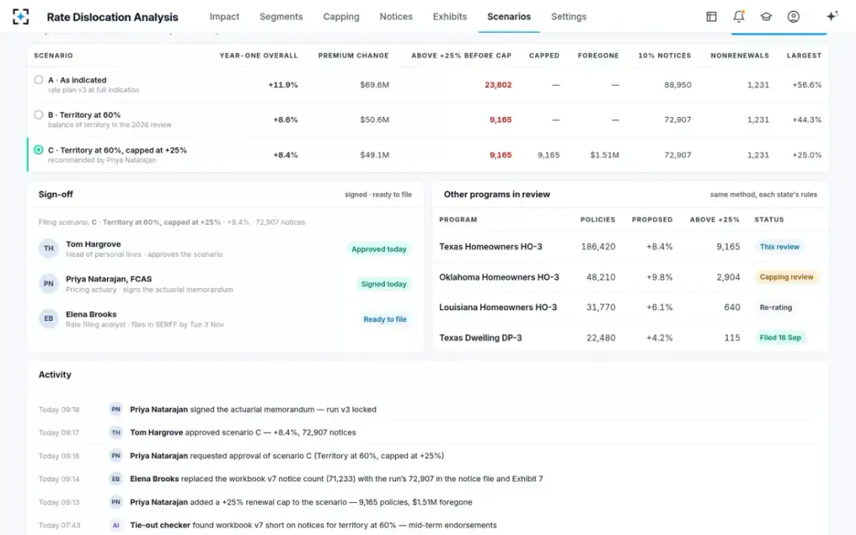Image resolution: width=856 pixels, height=535 pixels.
Task: Select scenario B · Territory at 60%
Action: [39, 115]
